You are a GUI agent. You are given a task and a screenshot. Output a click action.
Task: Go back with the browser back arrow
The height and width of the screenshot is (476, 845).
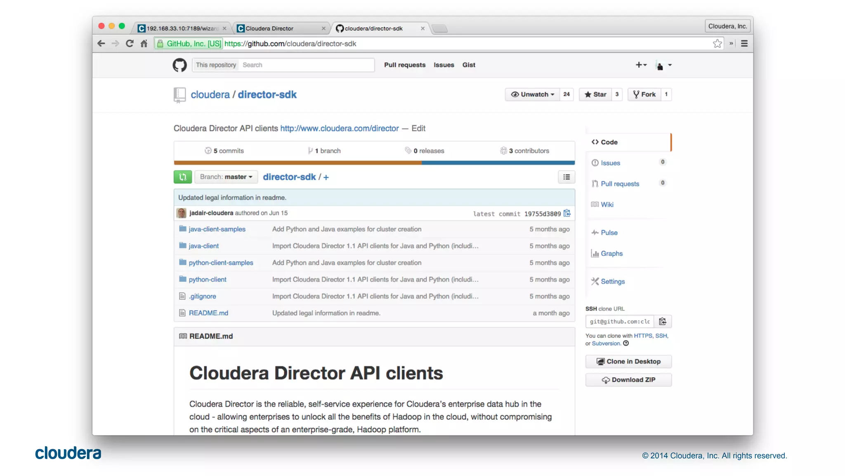coord(101,43)
